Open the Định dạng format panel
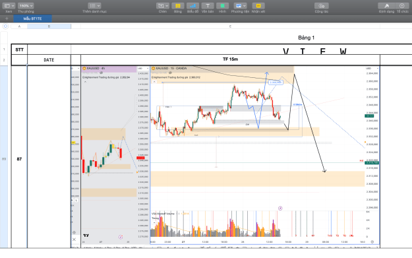 [x=386, y=6]
